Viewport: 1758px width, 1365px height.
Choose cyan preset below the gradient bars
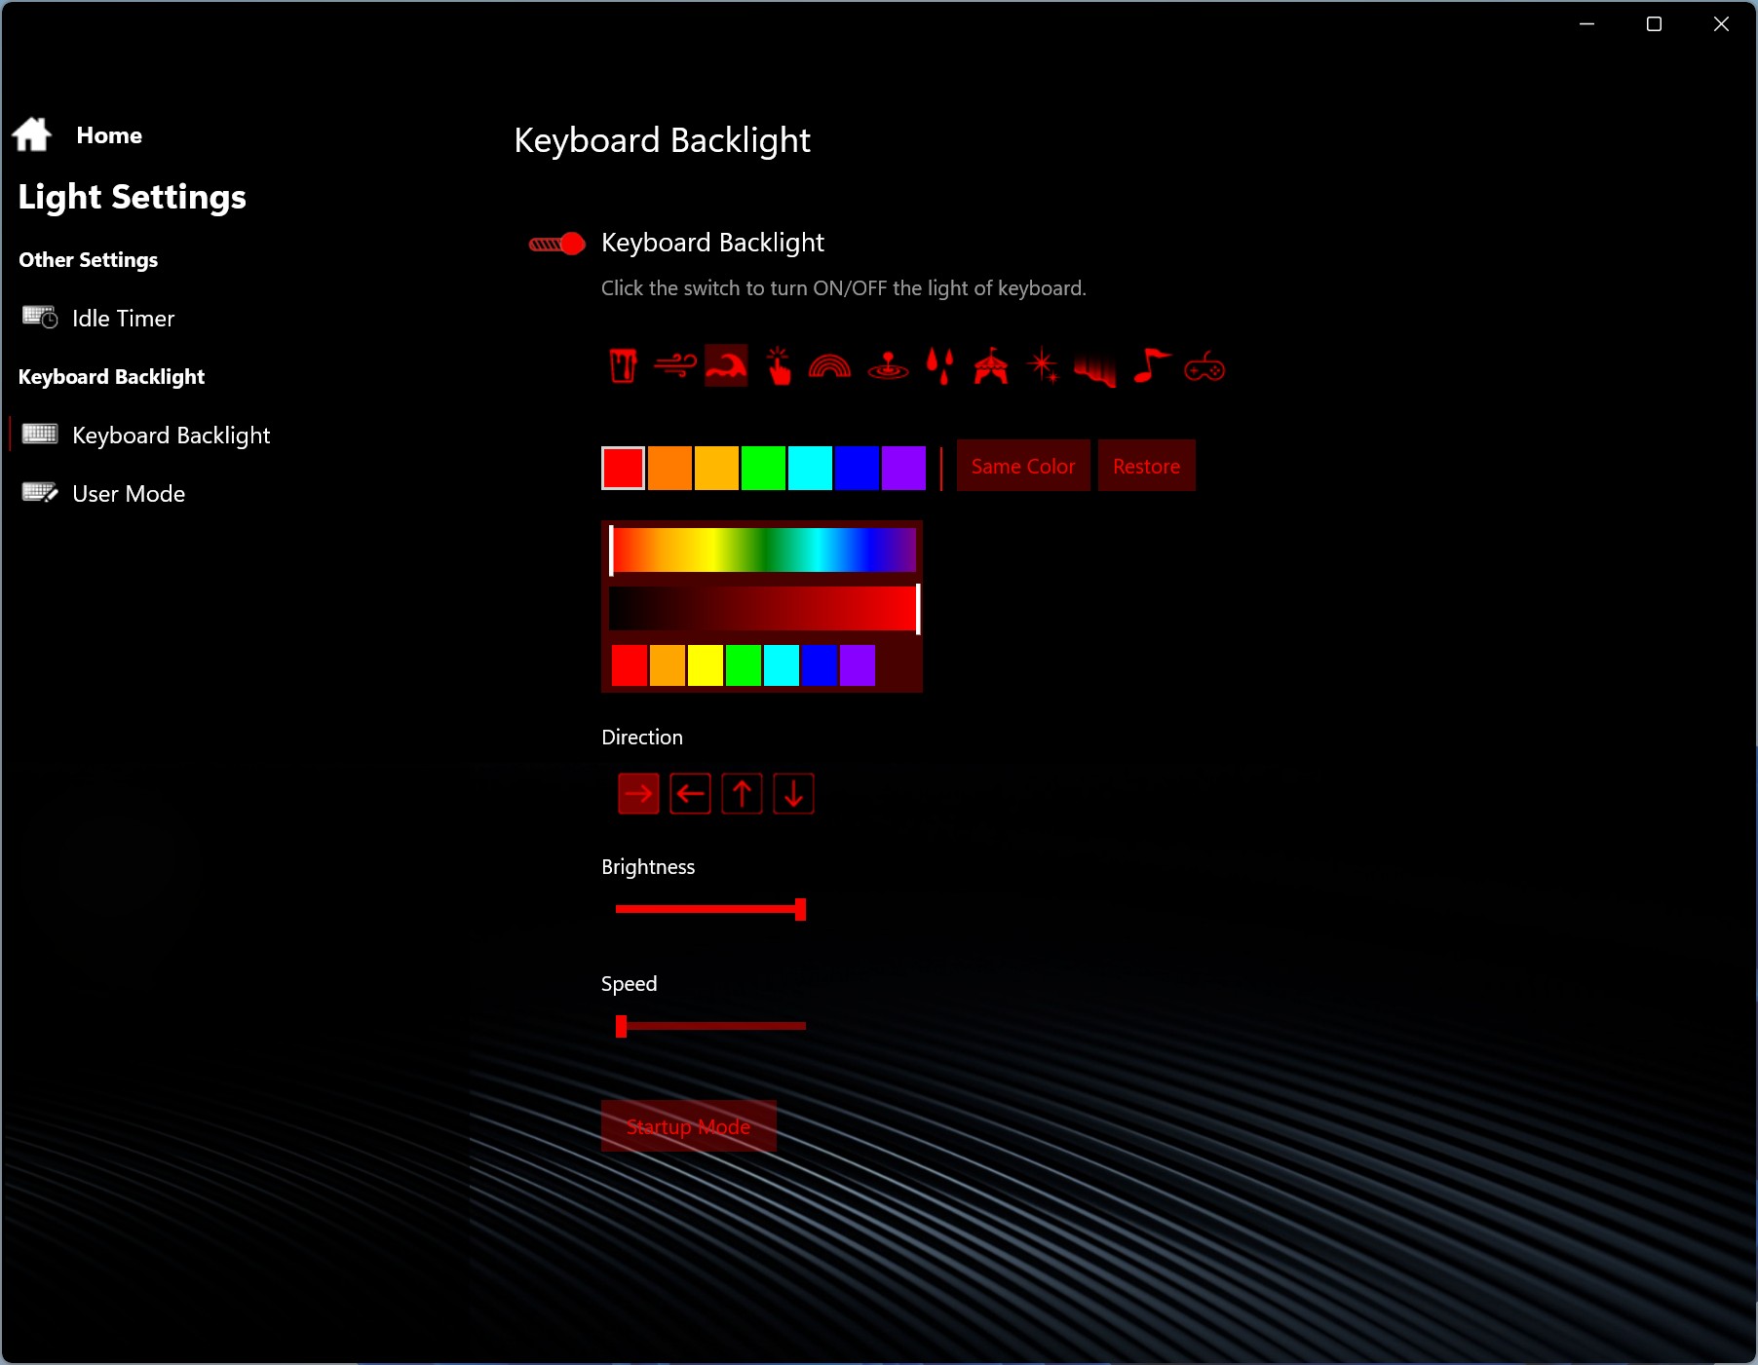click(x=782, y=665)
